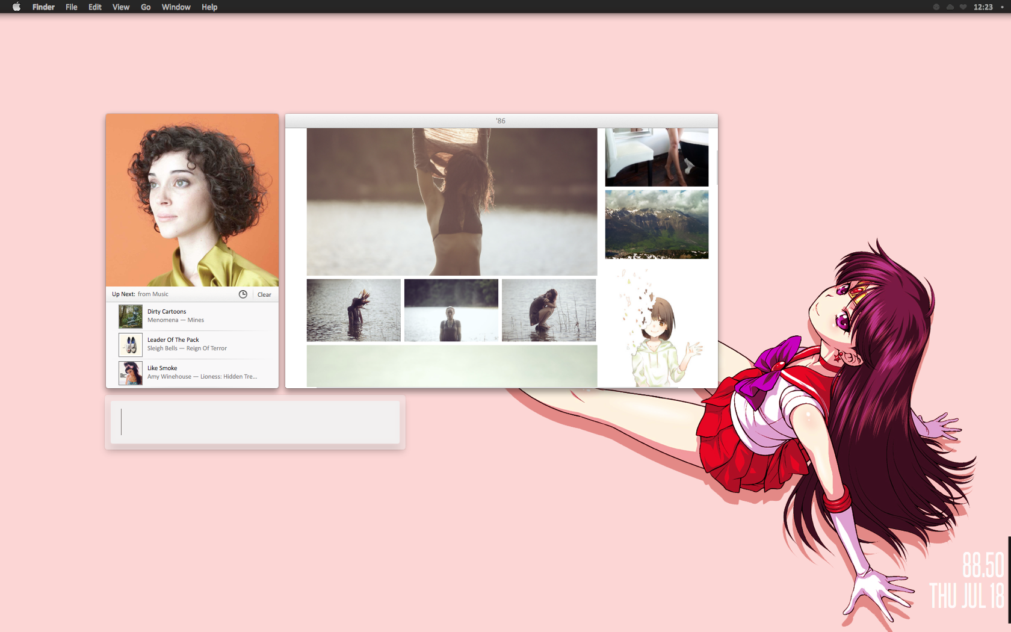Click the scrollbar in the '86 window

pyautogui.click(x=716, y=169)
